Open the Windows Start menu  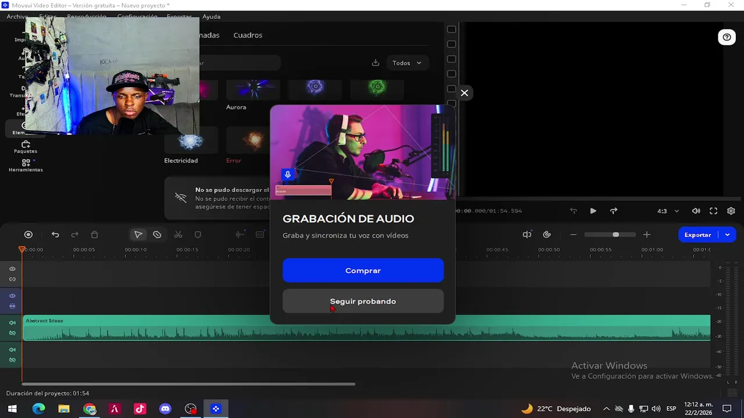point(12,409)
